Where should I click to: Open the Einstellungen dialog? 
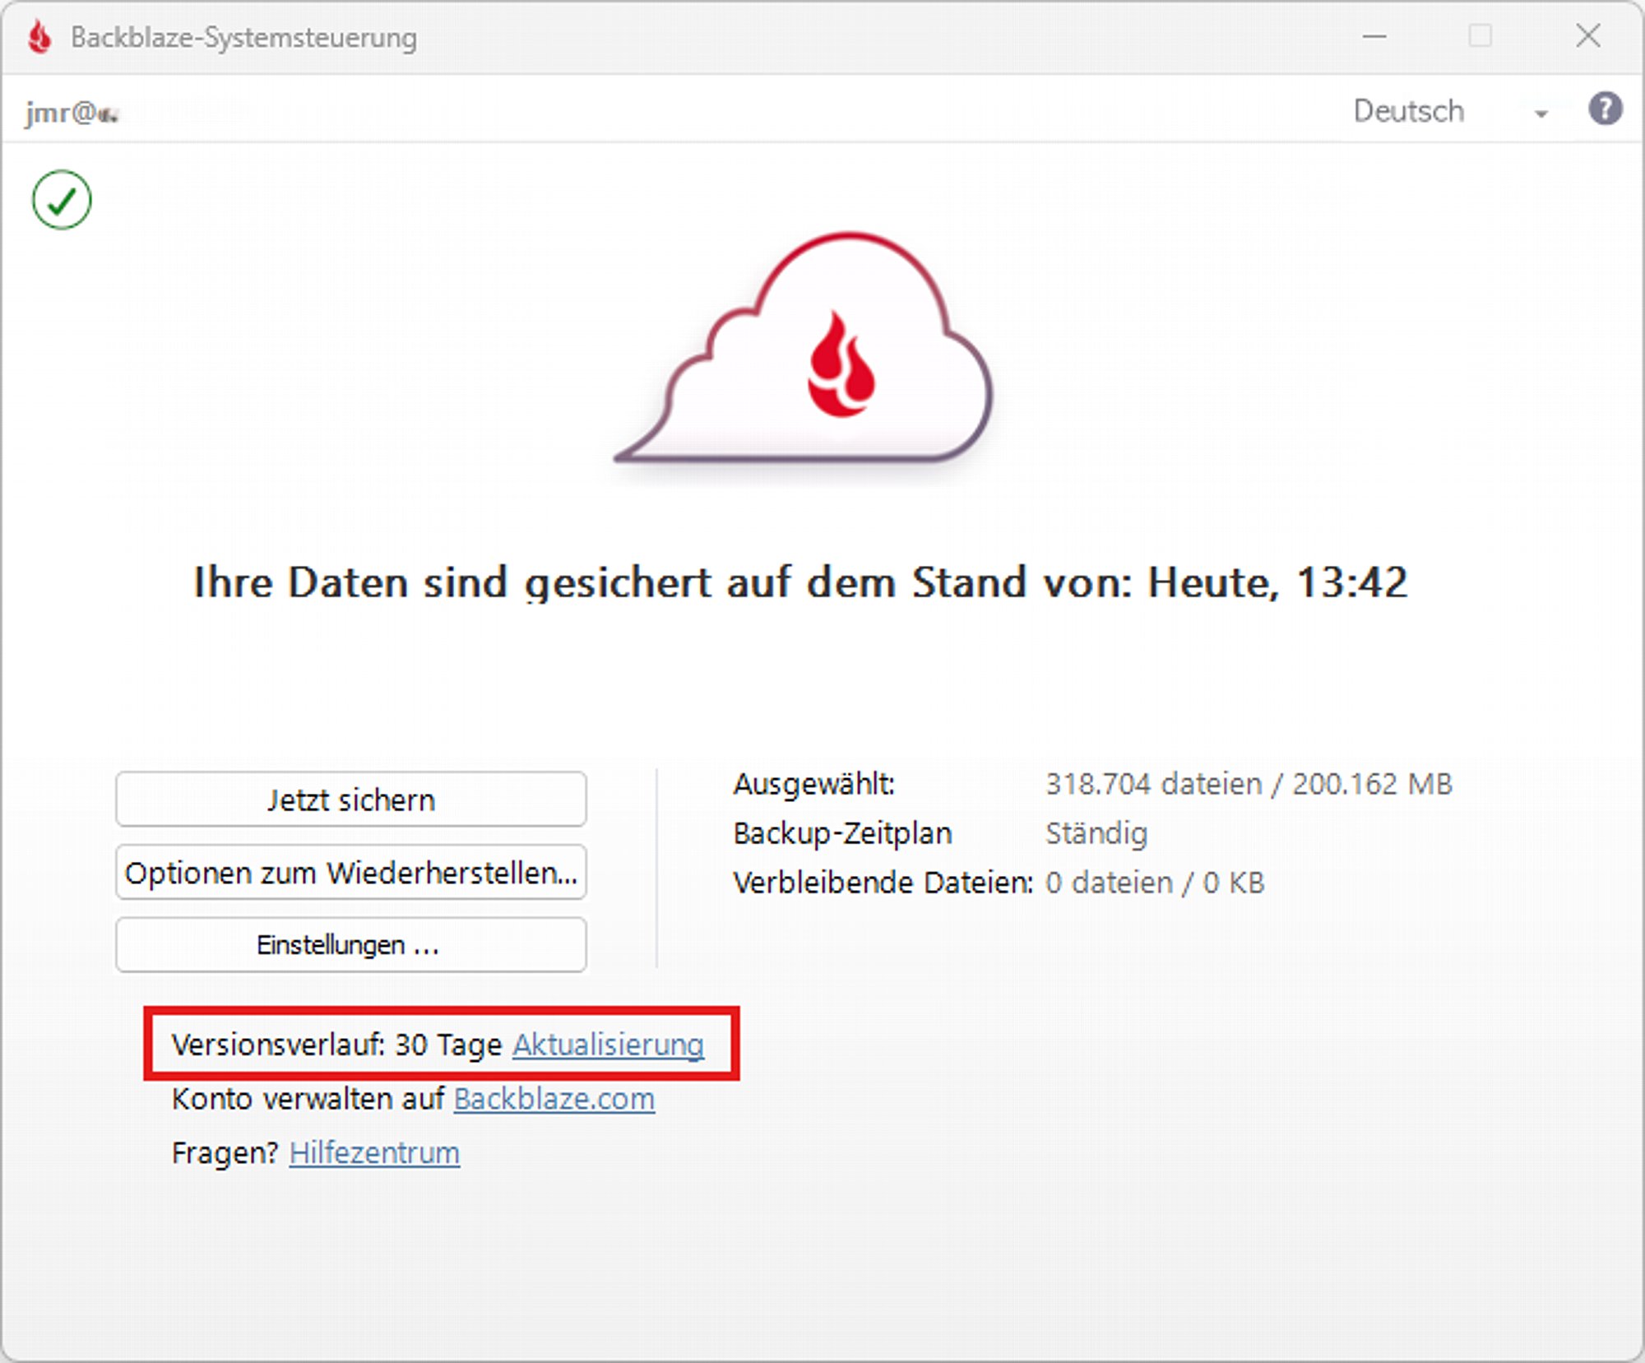[x=351, y=944]
